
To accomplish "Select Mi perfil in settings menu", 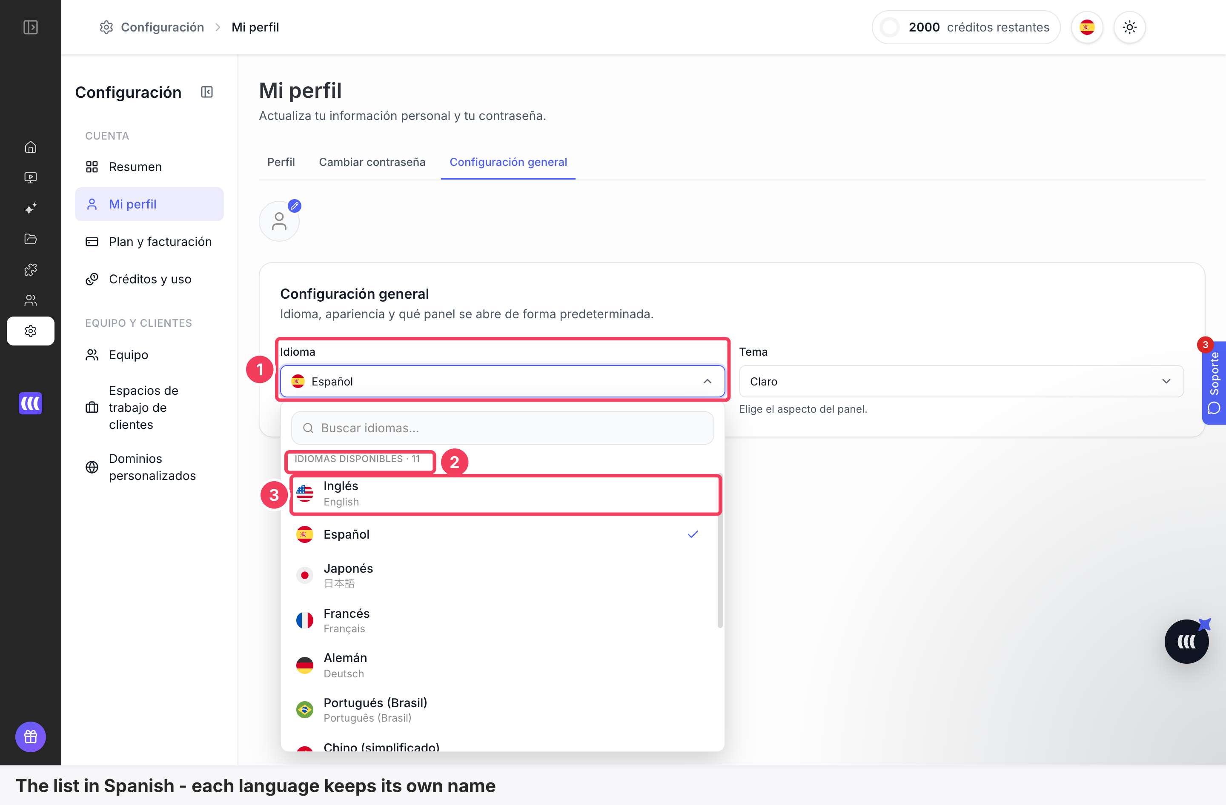I will pos(149,204).
